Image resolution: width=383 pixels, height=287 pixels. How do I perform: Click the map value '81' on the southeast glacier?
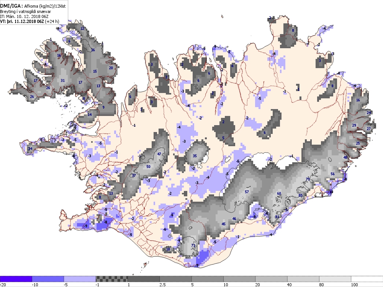(x=277, y=217)
